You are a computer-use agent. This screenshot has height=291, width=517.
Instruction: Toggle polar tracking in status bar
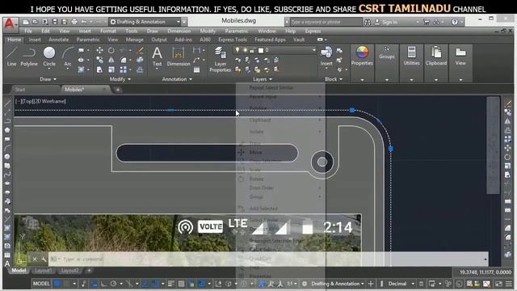pos(113,284)
